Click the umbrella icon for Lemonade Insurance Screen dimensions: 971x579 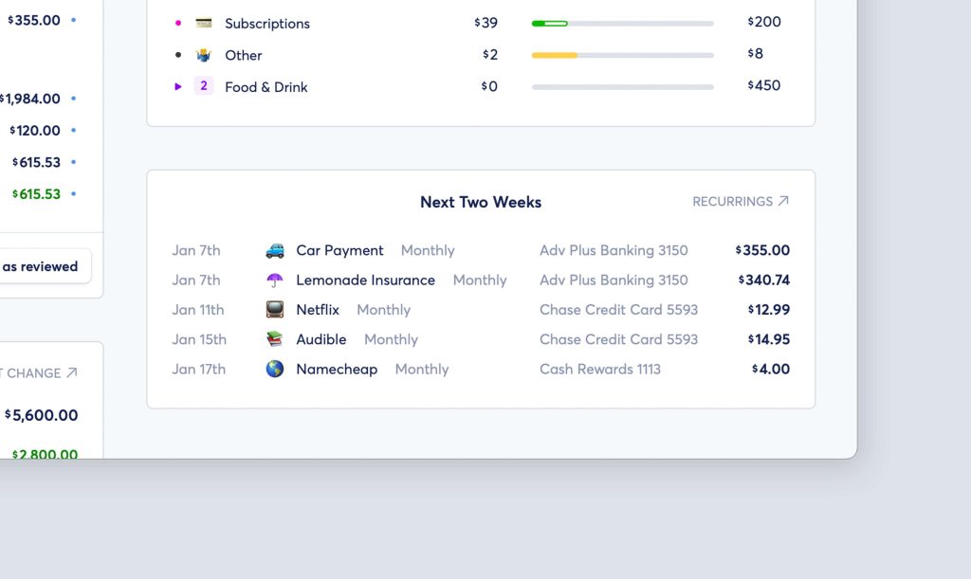click(275, 280)
